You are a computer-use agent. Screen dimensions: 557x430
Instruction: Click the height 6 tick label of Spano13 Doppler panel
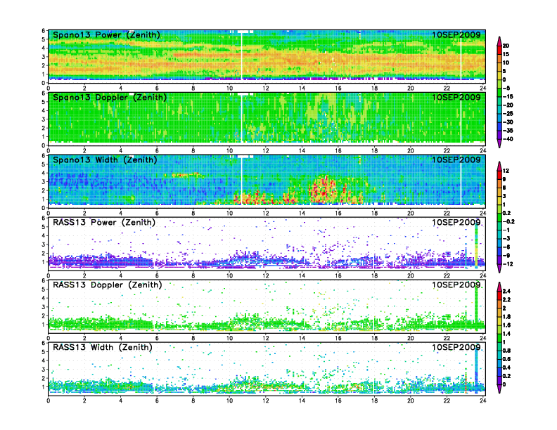[44, 93]
